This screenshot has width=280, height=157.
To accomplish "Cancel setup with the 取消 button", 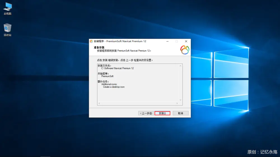I will click(181, 113).
